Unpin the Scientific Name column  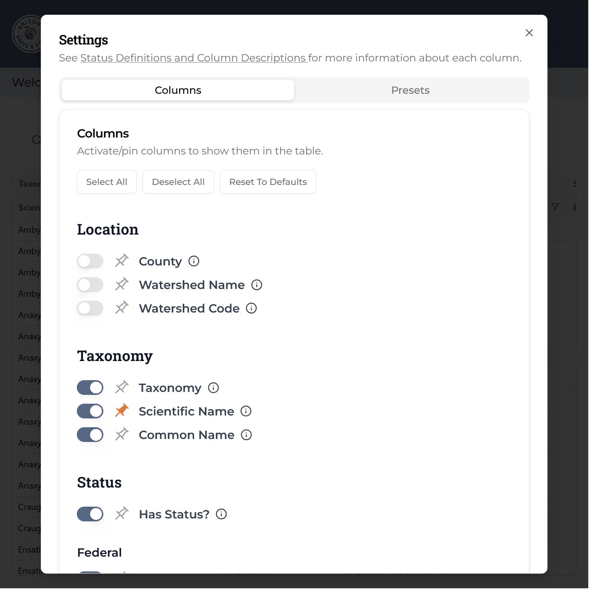tap(122, 411)
